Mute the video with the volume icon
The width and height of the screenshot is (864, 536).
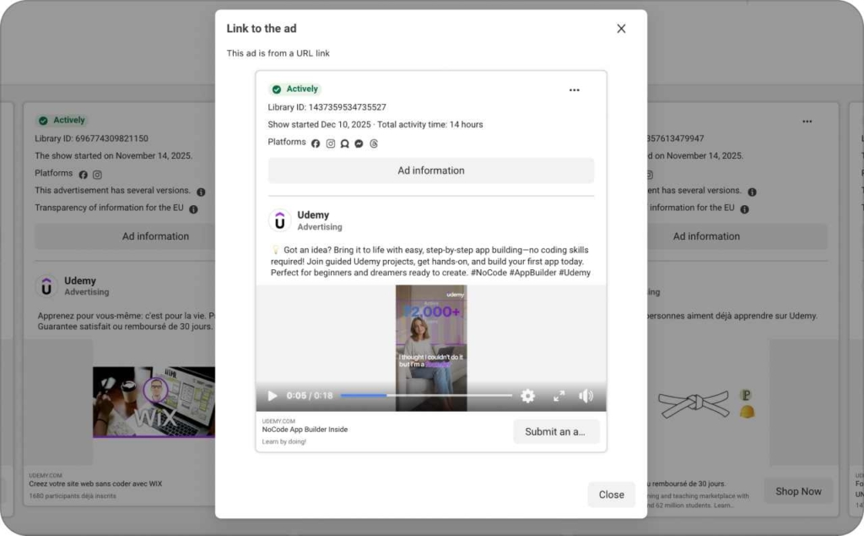(x=586, y=395)
